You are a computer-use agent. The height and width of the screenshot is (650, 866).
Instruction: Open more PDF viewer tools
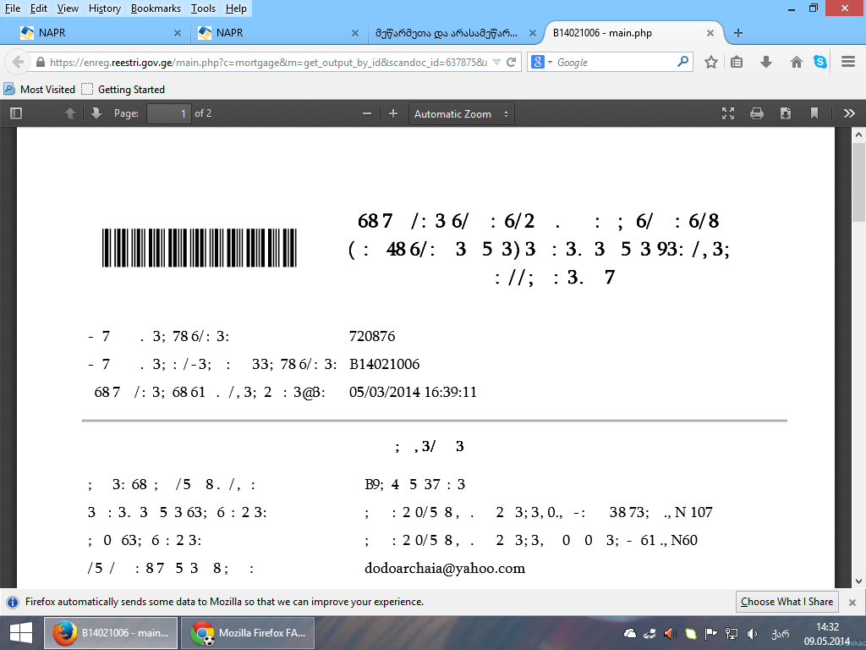[x=849, y=113]
